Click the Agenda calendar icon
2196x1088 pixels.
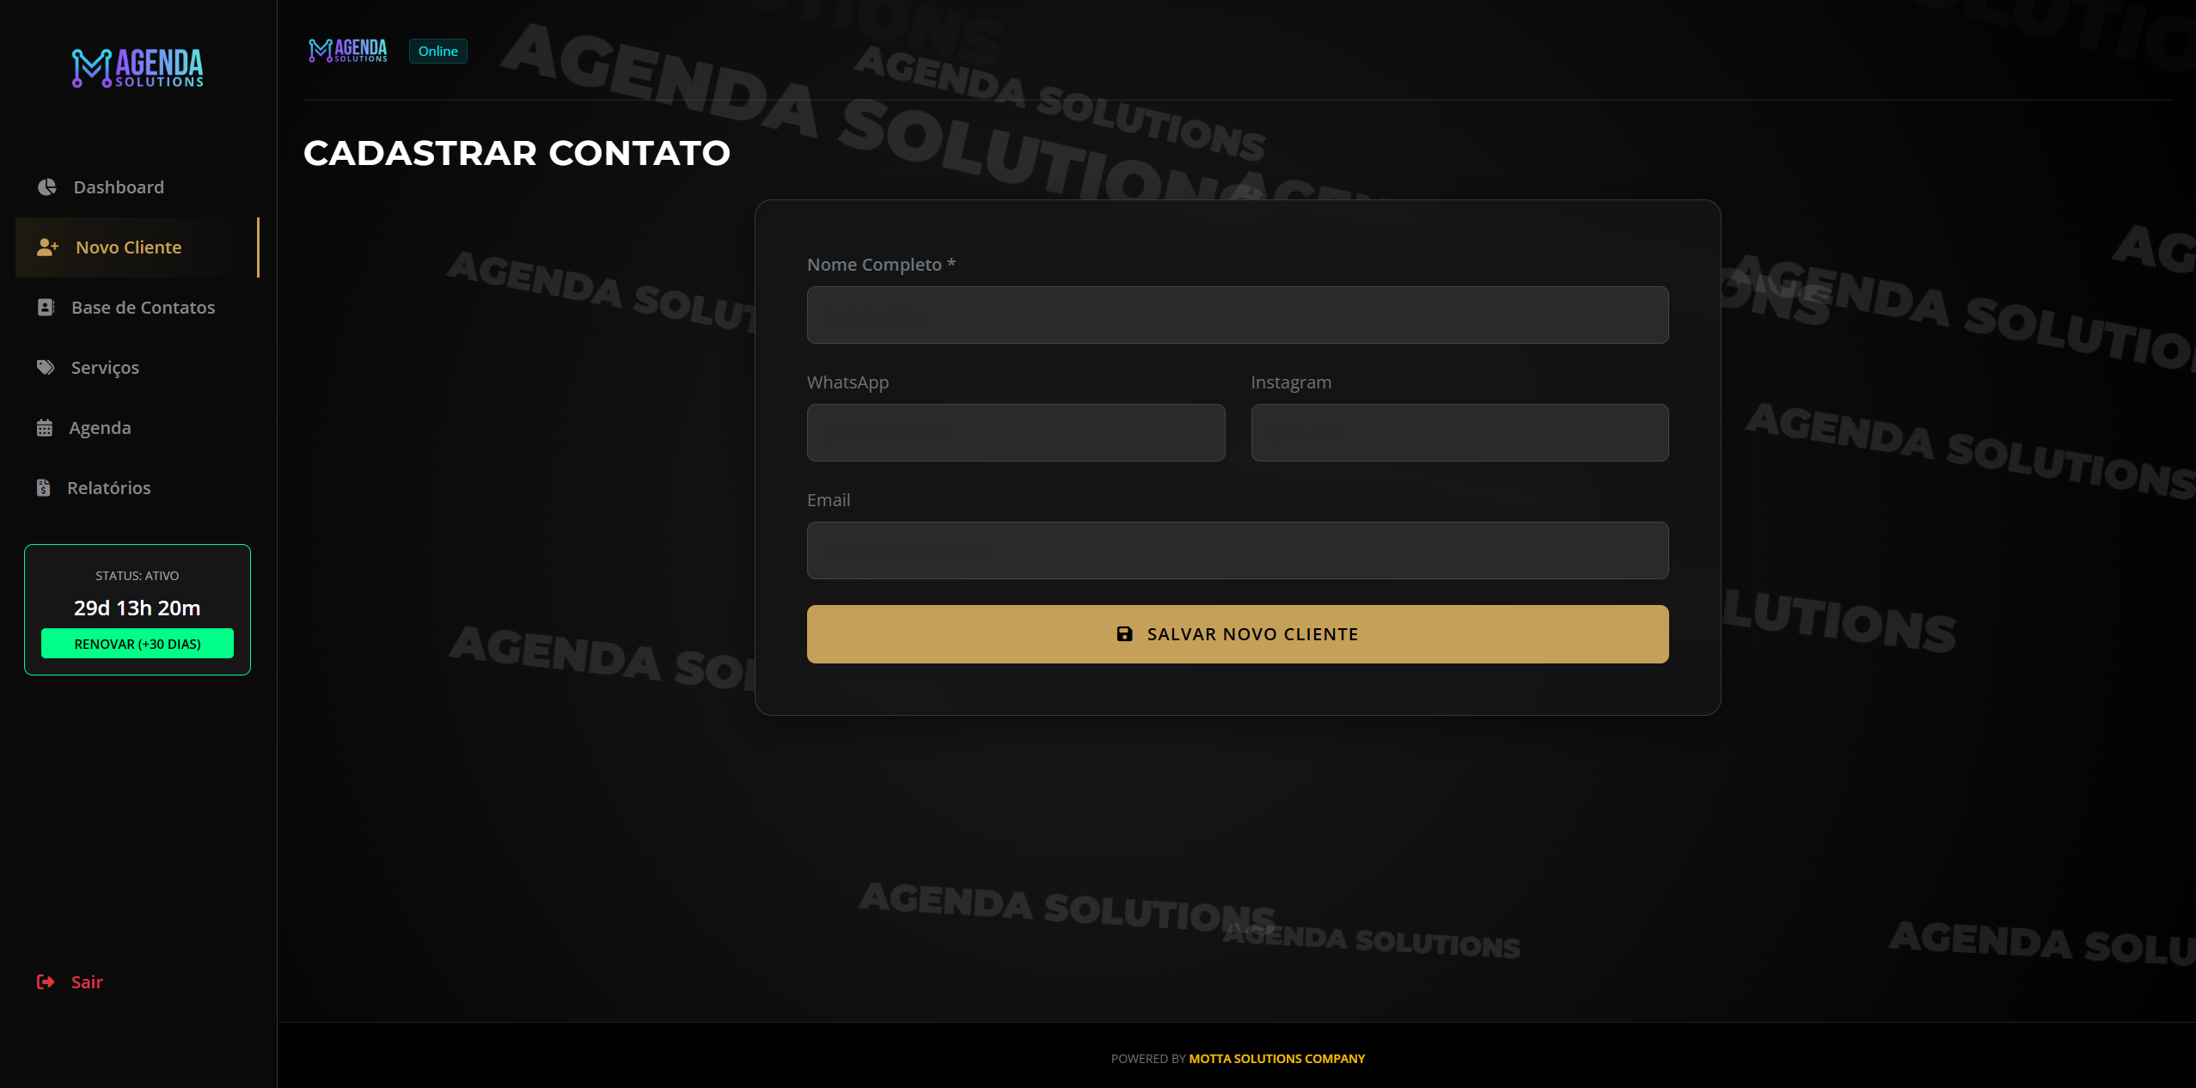pyautogui.click(x=45, y=428)
